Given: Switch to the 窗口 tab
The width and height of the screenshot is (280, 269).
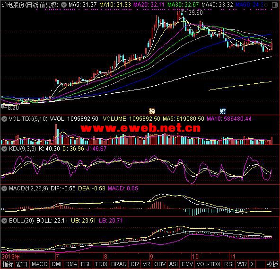Looking at the screenshot, I should 22,264.
